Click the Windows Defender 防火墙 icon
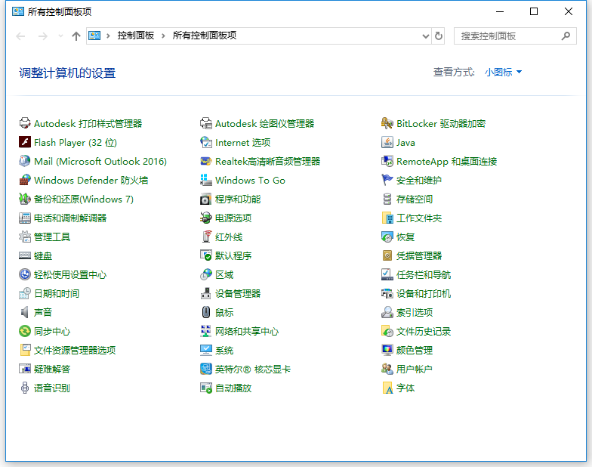Image resolution: width=592 pixels, height=467 pixels. [x=25, y=180]
